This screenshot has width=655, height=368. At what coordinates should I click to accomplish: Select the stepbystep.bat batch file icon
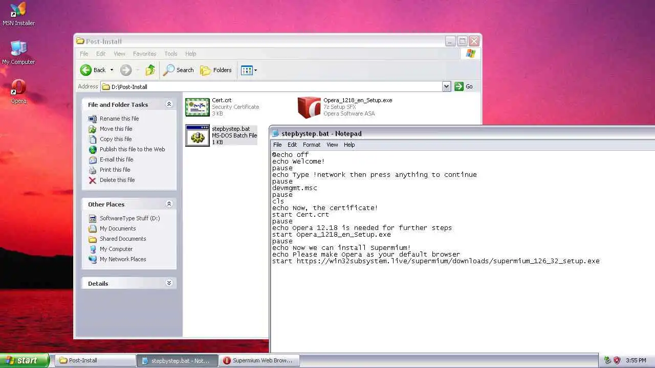tap(198, 135)
